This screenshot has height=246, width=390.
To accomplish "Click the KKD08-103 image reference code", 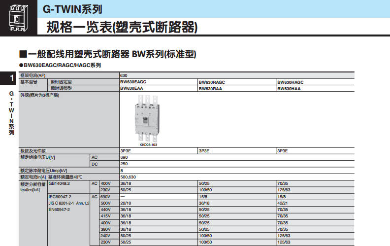I will [148, 145].
